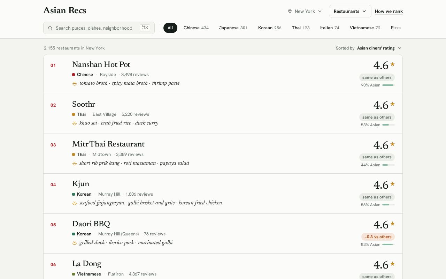446x279 pixels.
Task: Click the dish bowl icon in MitrThai row
Action: tap(74, 163)
